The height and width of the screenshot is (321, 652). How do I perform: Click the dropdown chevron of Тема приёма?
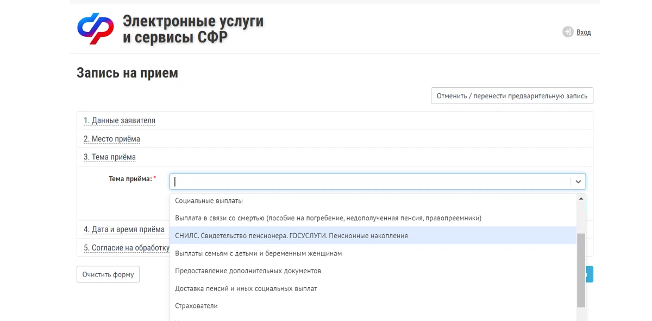[578, 181]
